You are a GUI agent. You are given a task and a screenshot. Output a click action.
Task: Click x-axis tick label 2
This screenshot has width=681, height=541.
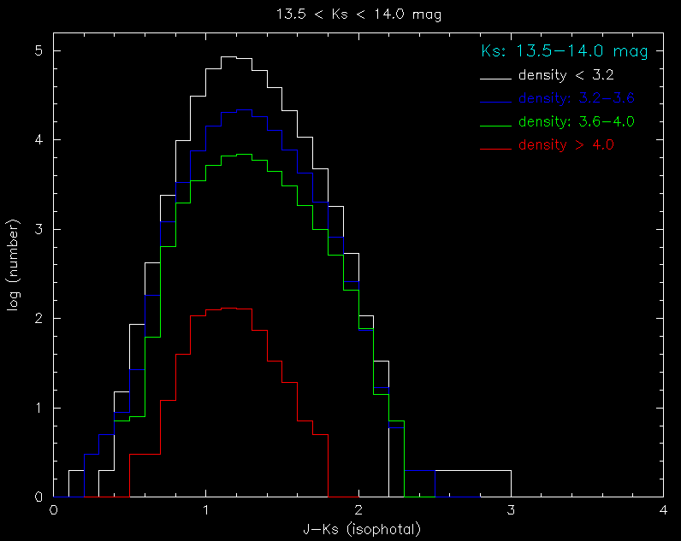point(358,510)
